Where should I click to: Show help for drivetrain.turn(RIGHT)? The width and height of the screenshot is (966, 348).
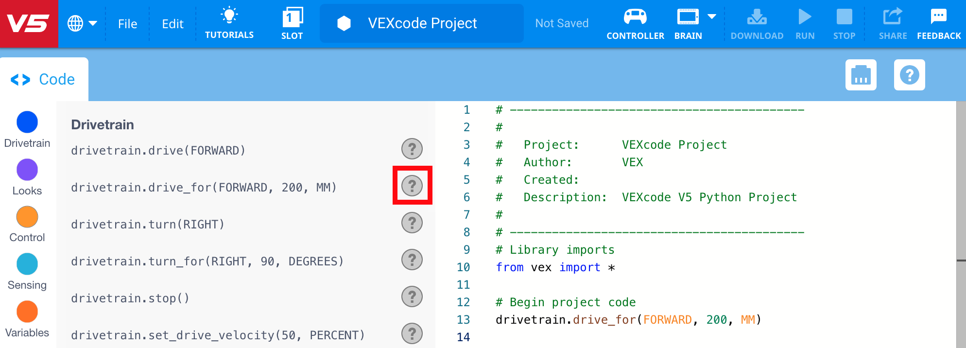click(x=412, y=223)
